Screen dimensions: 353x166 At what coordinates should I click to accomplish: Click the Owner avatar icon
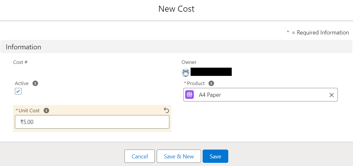(186, 72)
